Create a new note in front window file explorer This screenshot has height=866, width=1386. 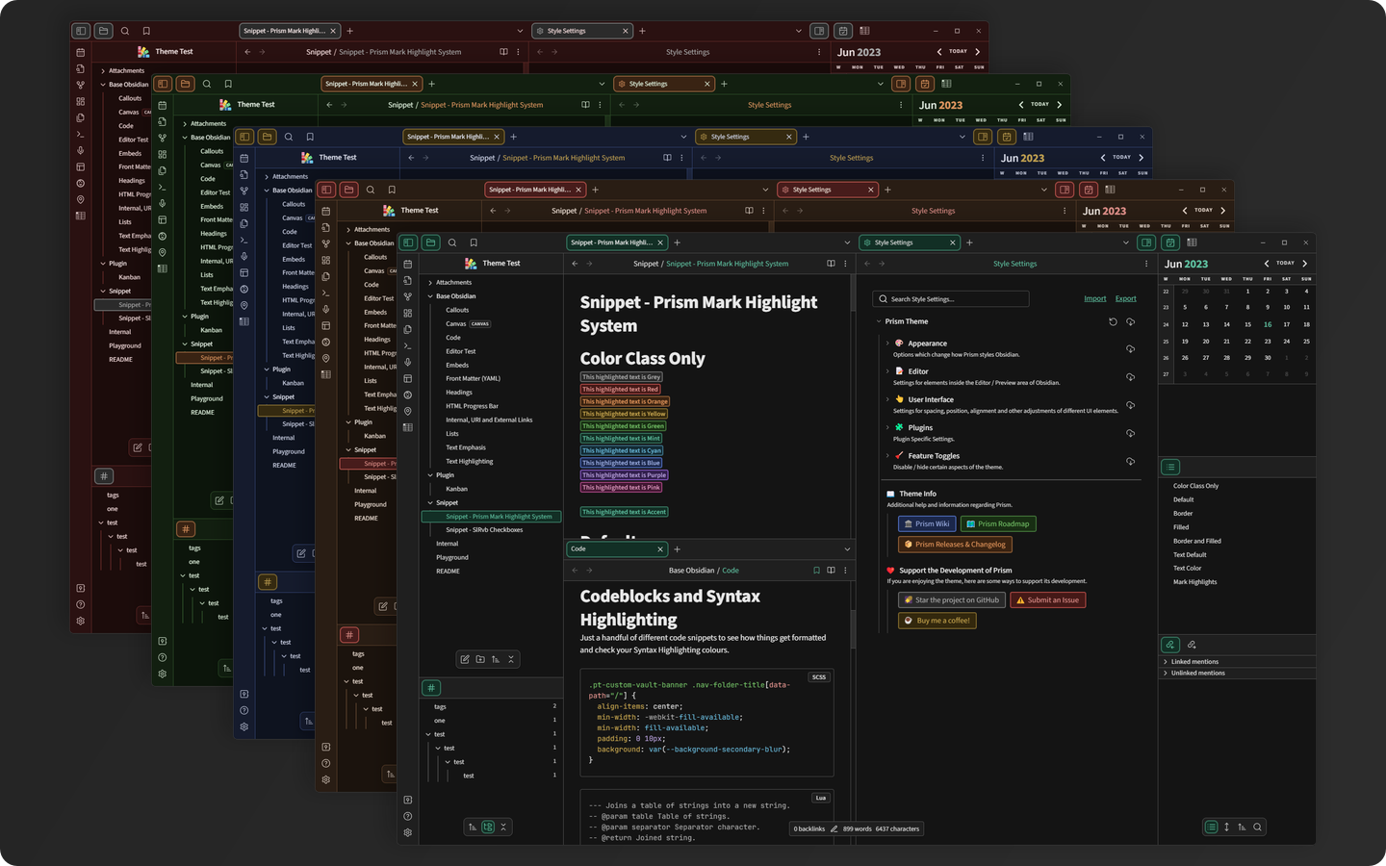coord(465,659)
